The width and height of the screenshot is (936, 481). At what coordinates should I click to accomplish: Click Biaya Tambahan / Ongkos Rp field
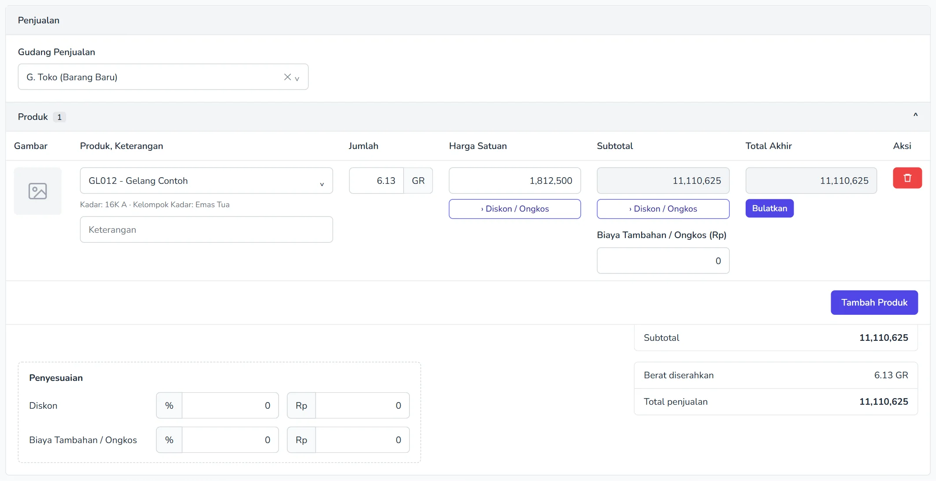(x=362, y=440)
